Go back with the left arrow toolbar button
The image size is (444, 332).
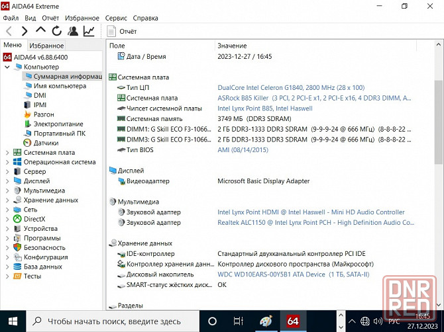9,31
